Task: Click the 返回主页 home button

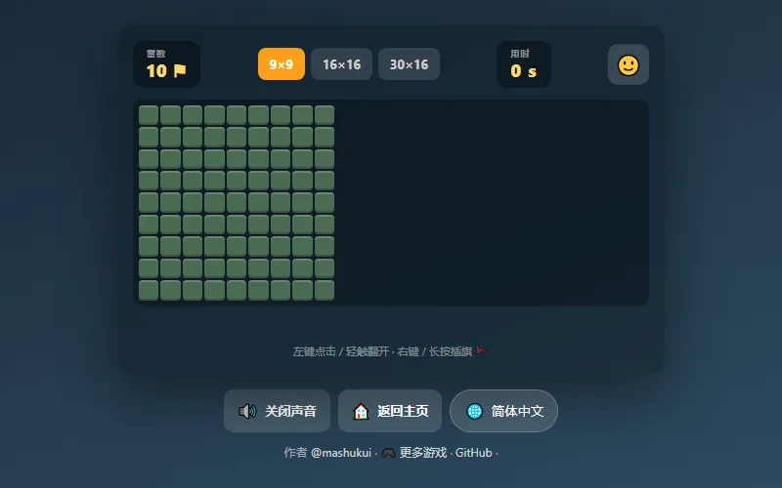Action: pyautogui.click(x=390, y=411)
